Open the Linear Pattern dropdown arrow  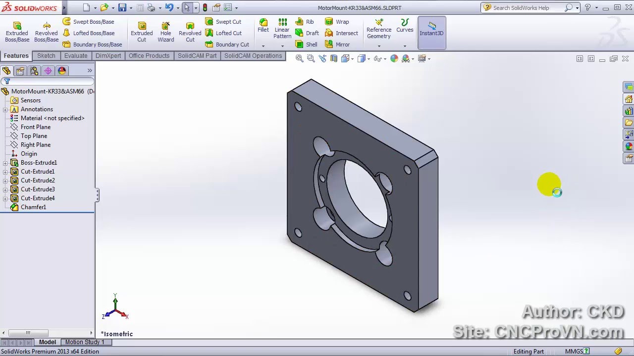tap(282, 46)
